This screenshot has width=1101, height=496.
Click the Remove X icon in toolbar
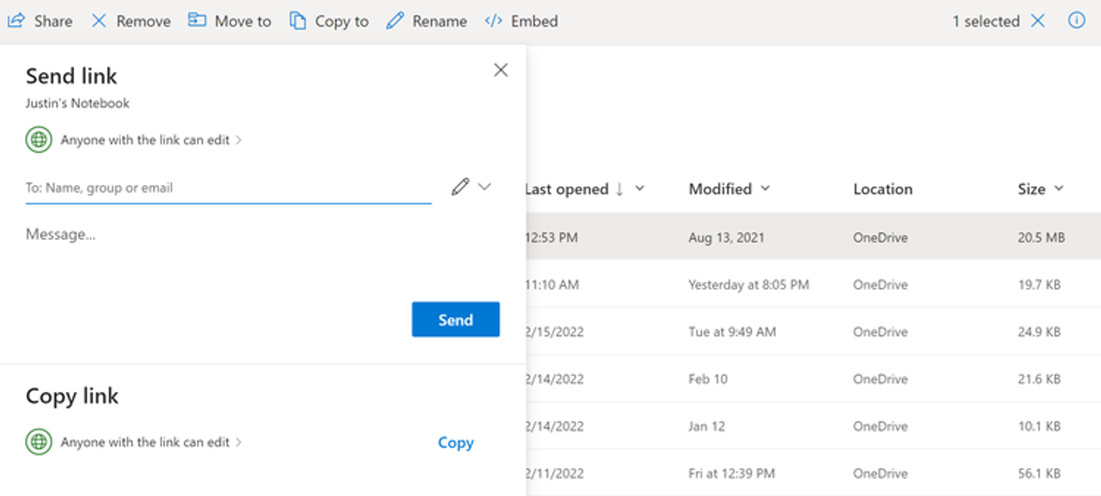coord(99,21)
